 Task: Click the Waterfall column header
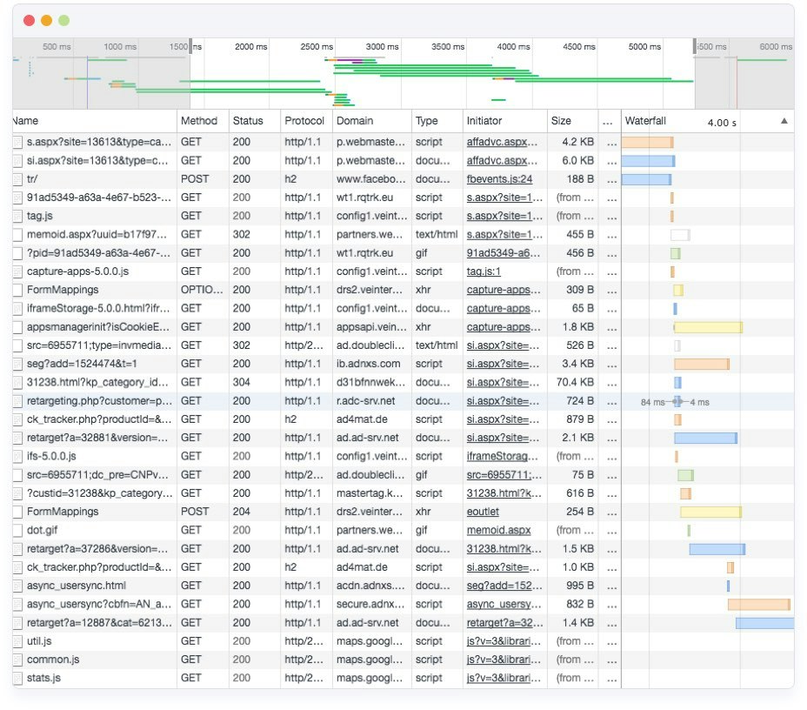tap(708, 121)
